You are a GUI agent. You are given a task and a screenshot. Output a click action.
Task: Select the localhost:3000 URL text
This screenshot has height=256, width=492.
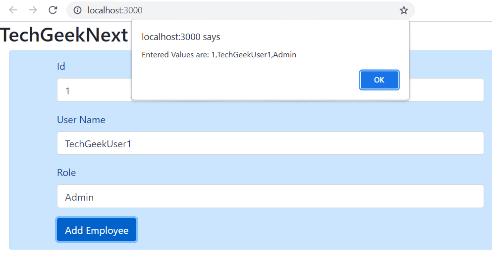click(x=115, y=10)
